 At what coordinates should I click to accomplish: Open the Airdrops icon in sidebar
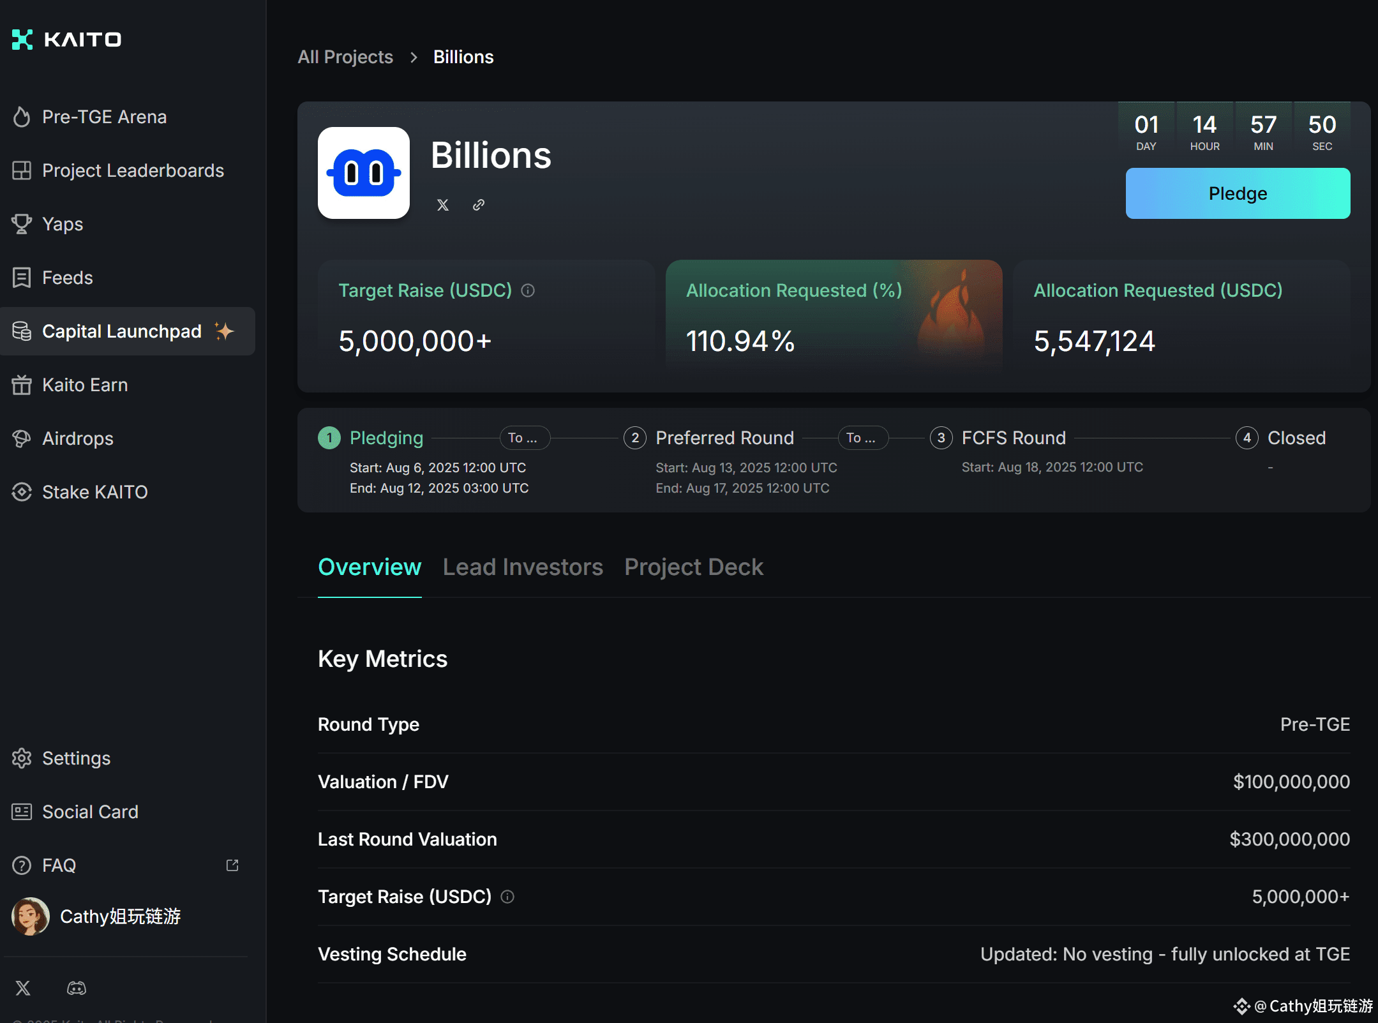pyautogui.click(x=22, y=438)
